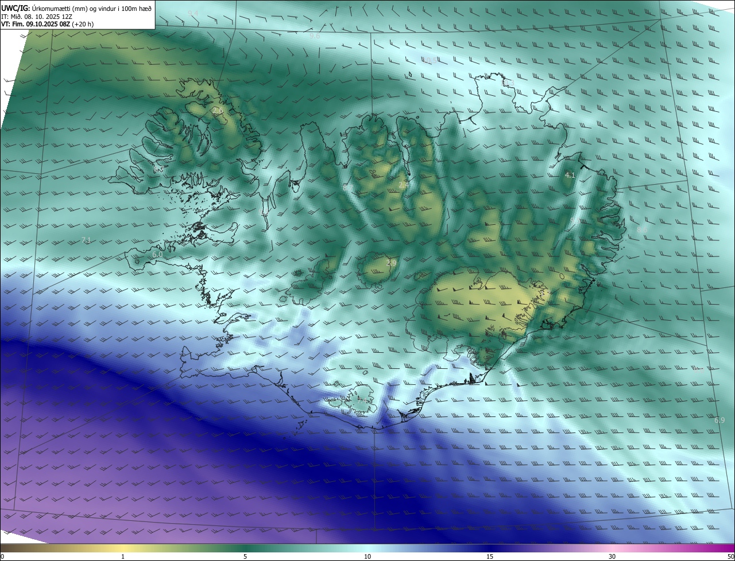The width and height of the screenshot is (735, 561).
Task: Click the 9.6 value label on the map
Action: click(315, 36)
